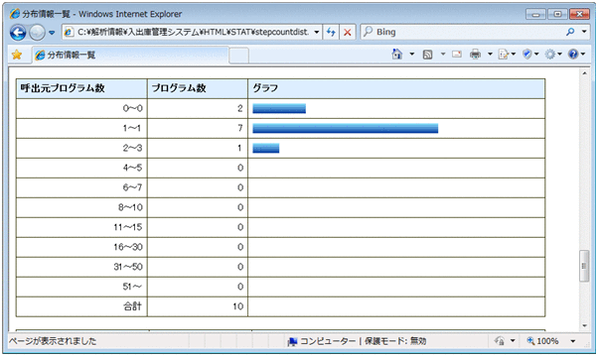Click the 呼出元プログラム数 column header
The height and width of the screenshot is (357, 599).
81,88
